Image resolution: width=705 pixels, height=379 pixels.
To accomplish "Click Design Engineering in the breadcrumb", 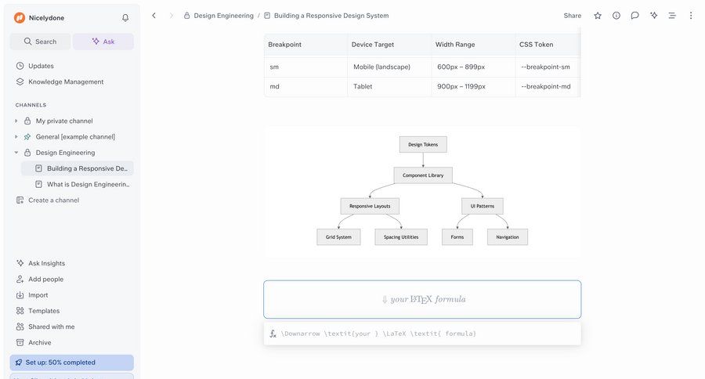I will (223, 16).
